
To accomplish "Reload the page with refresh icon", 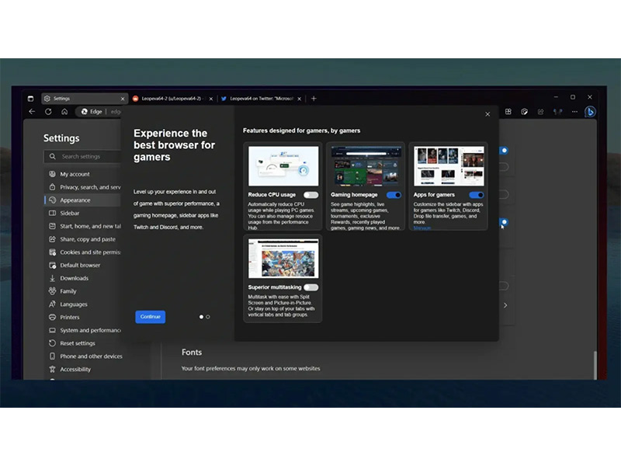I will [x=48, y=112].
